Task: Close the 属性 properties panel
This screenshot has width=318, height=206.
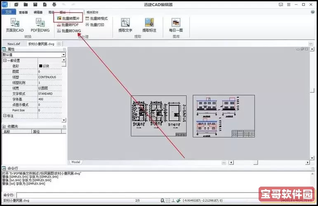Action: pos(64,49)
